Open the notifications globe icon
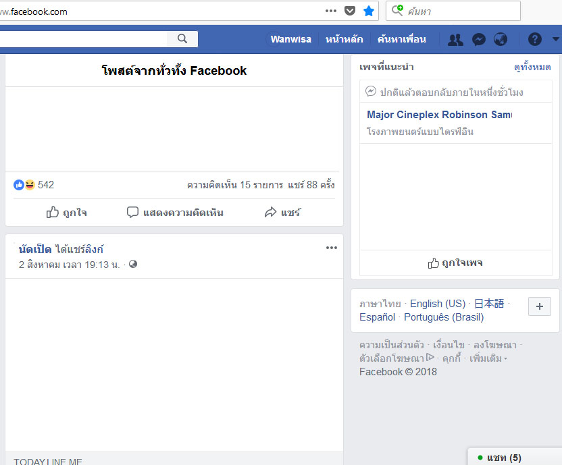Viewport: 562px width, 465px height. [x=501, y=39]
